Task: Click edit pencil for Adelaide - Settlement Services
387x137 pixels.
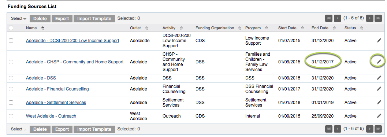Action: pyautogui.click(x=379, y=103)
